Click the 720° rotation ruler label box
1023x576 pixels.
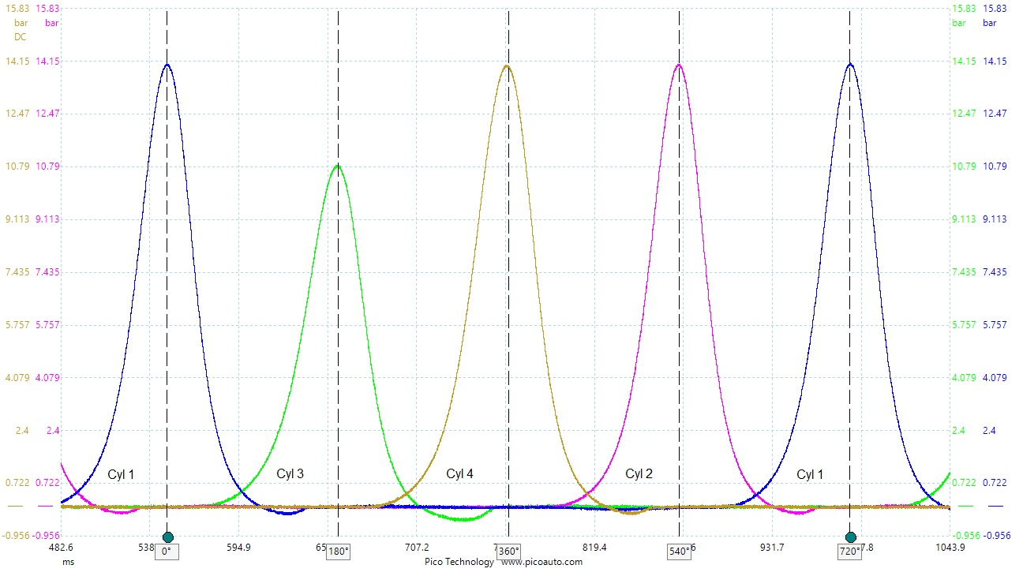[850, 552]
